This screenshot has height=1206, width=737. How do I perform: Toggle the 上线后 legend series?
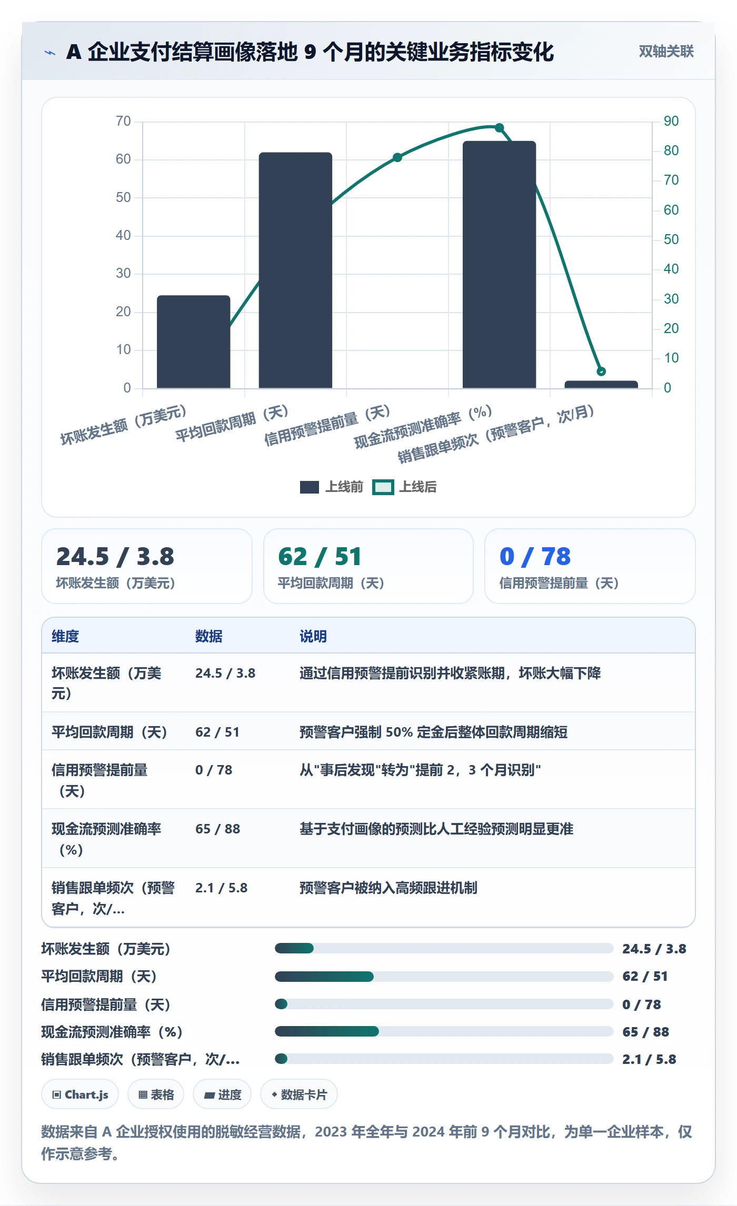pos(405,487)
